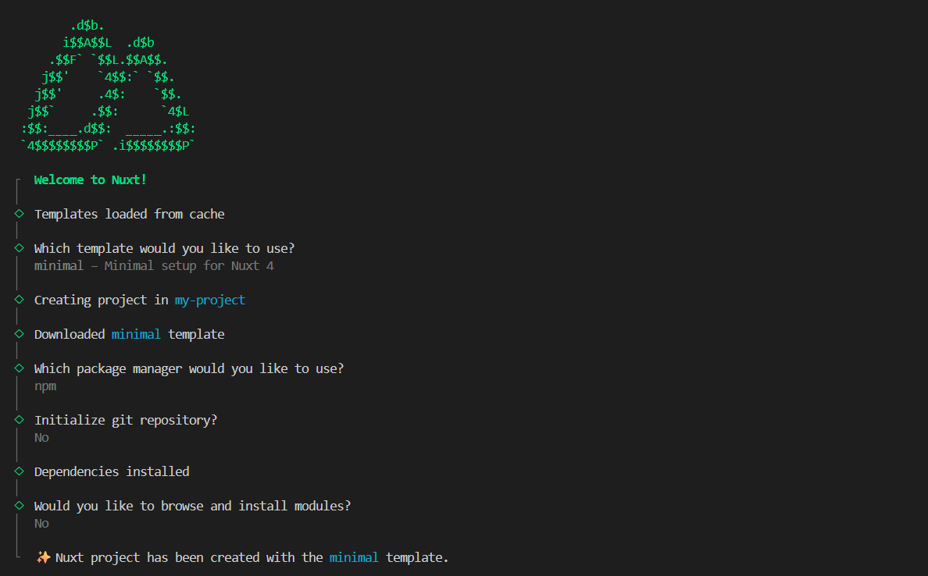
Task: Click the sparkles emoji before Nuxt project
Action: (x=43, y=557)
